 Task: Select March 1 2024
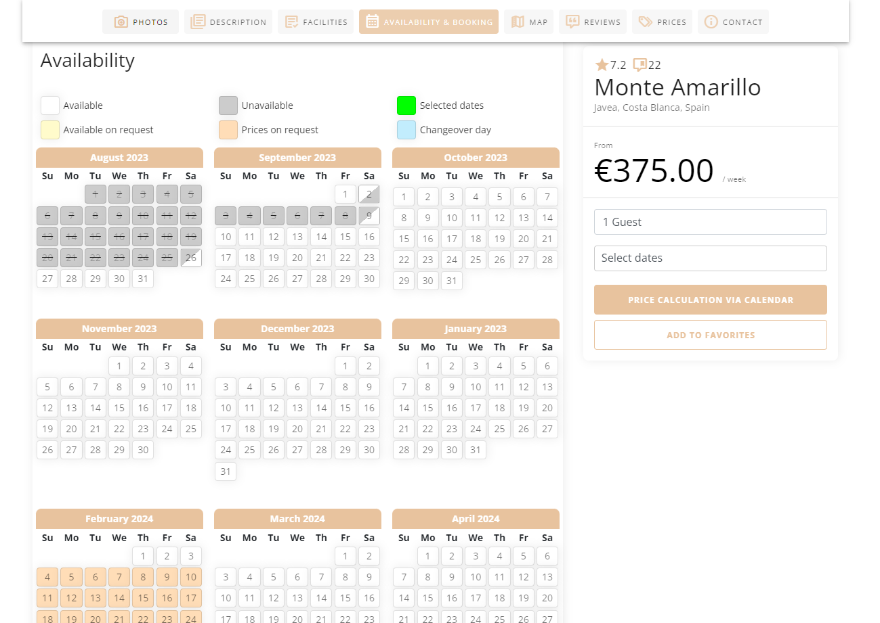[x=345, y=556]
